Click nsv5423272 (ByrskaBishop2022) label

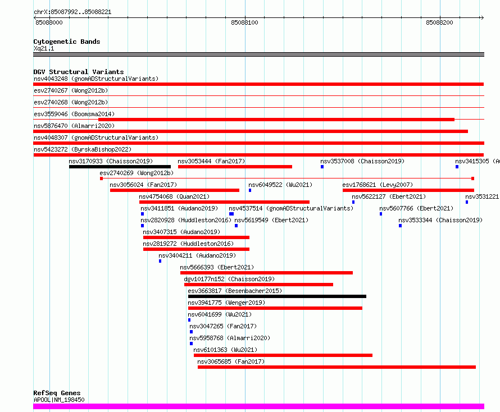tap(83, 149)
